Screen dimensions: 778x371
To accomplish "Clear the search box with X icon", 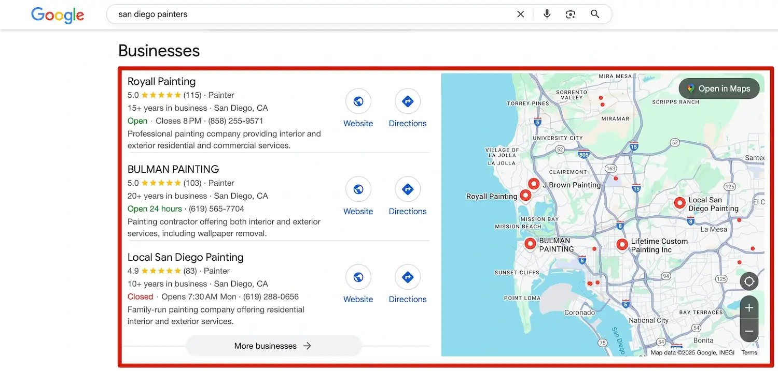I will pyautogui.click(x=521, y=14).
